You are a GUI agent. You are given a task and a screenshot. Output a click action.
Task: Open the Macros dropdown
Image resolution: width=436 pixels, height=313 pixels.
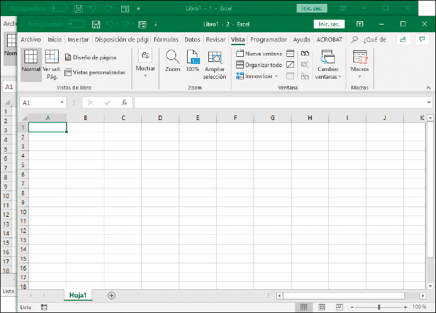coord(359,63)
